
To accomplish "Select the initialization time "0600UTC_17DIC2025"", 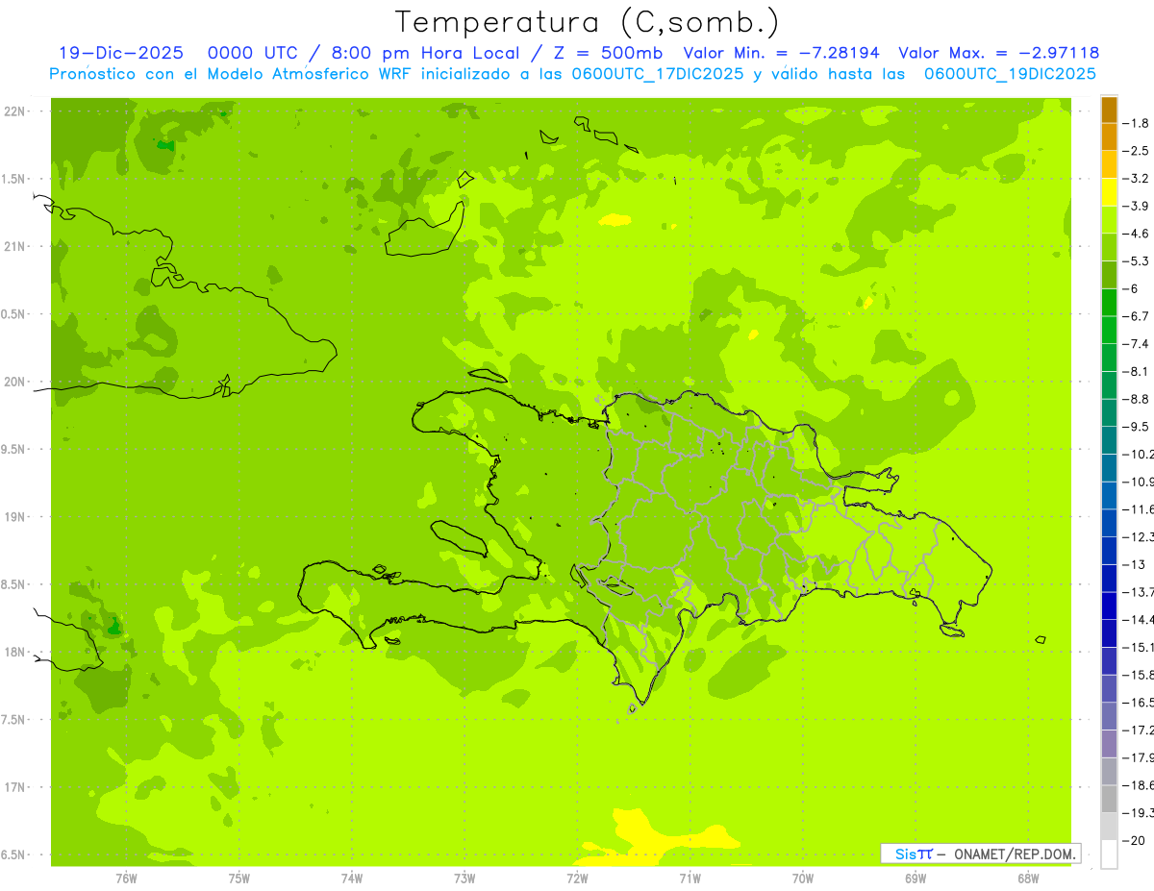I will coord(657,74).
